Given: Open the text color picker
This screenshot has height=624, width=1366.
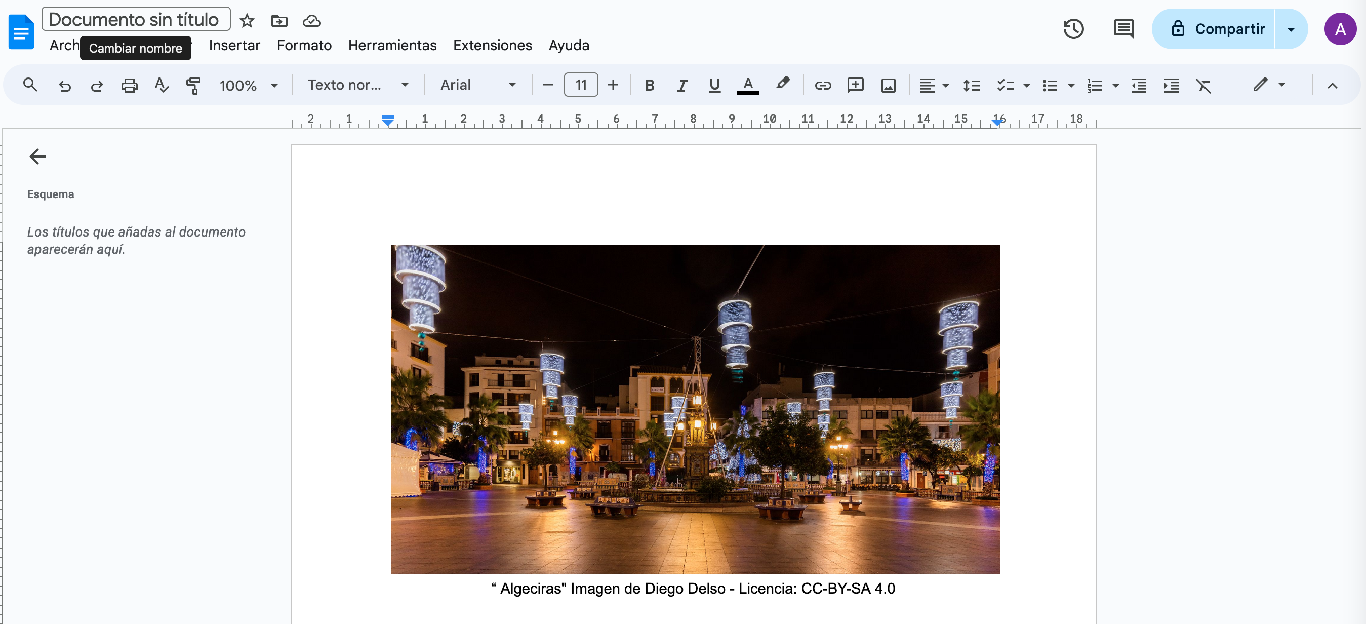Looking at the screenshot, I should click(748, 86).
